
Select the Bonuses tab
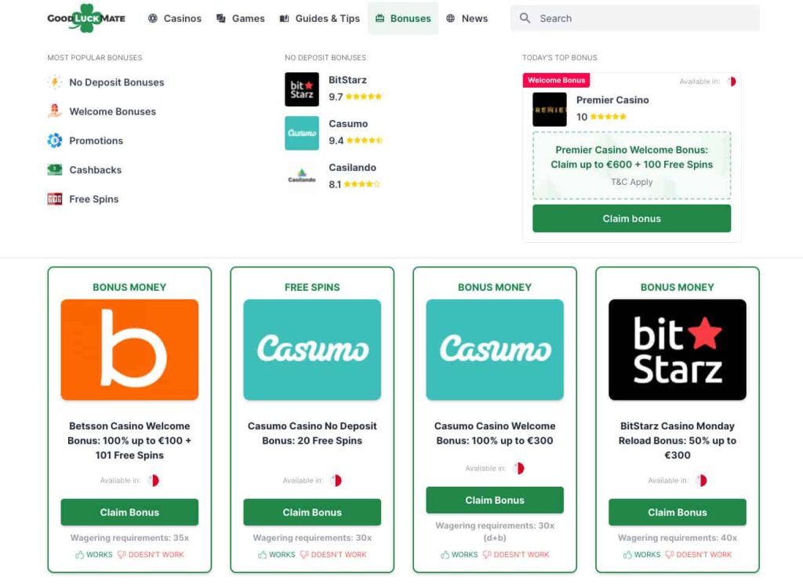click(403, 19)
